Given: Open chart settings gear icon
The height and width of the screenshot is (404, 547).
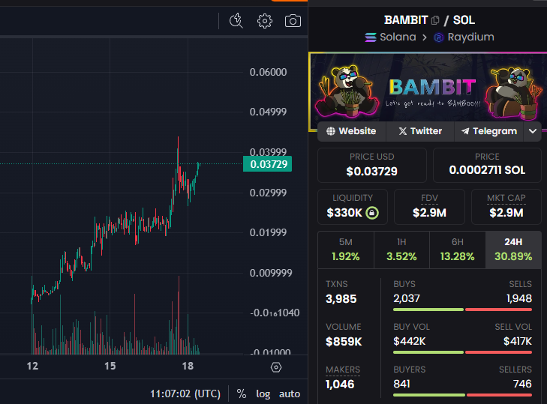Looking at the screenshot, I should [265, 21].
